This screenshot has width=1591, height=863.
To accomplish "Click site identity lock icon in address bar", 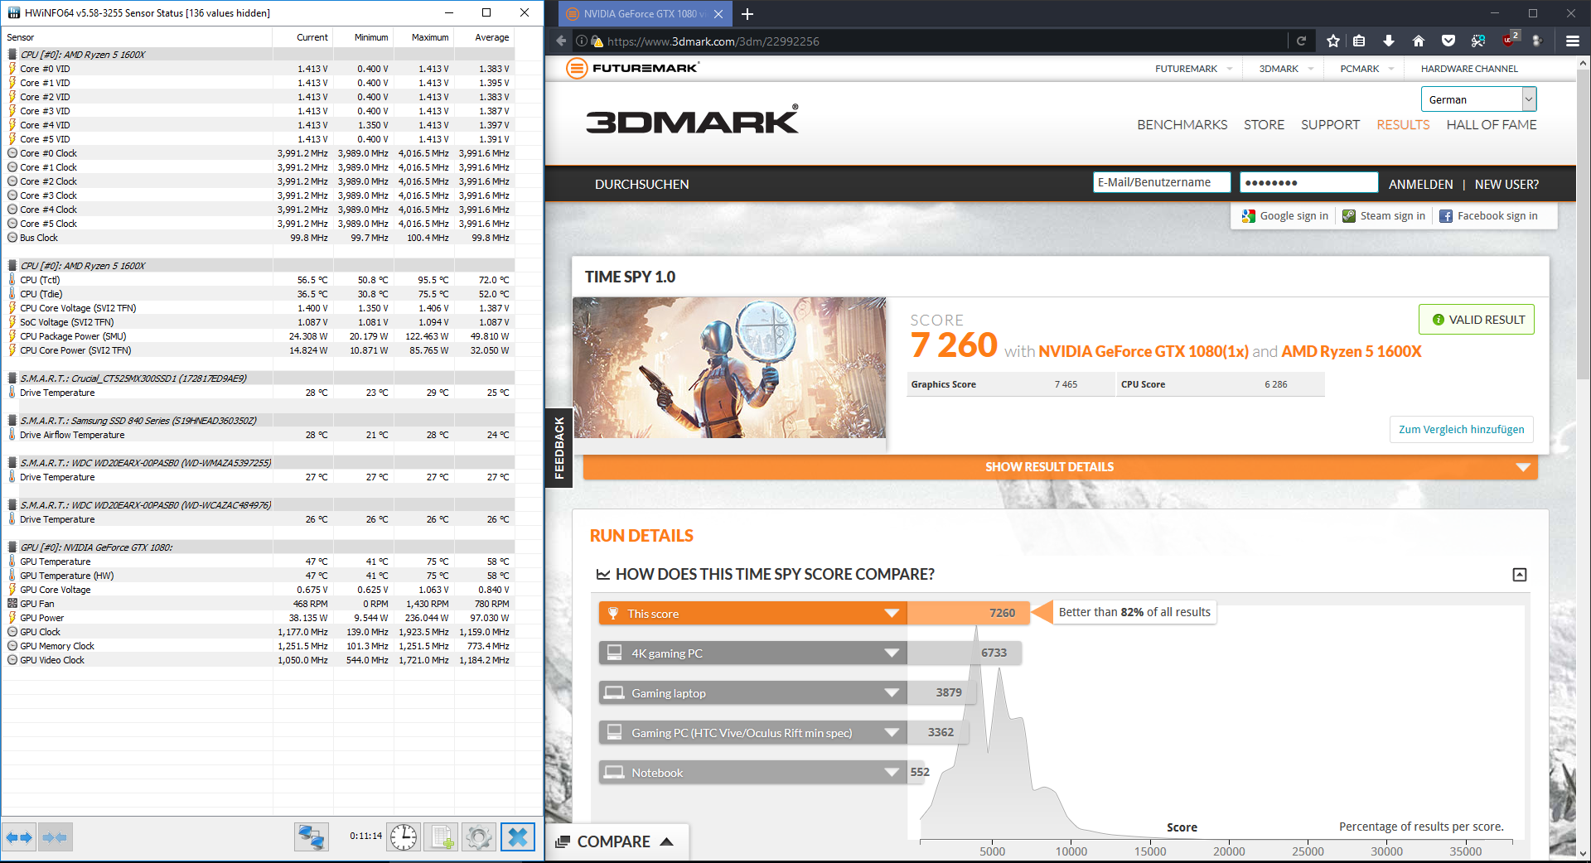I will click(597, 41).
